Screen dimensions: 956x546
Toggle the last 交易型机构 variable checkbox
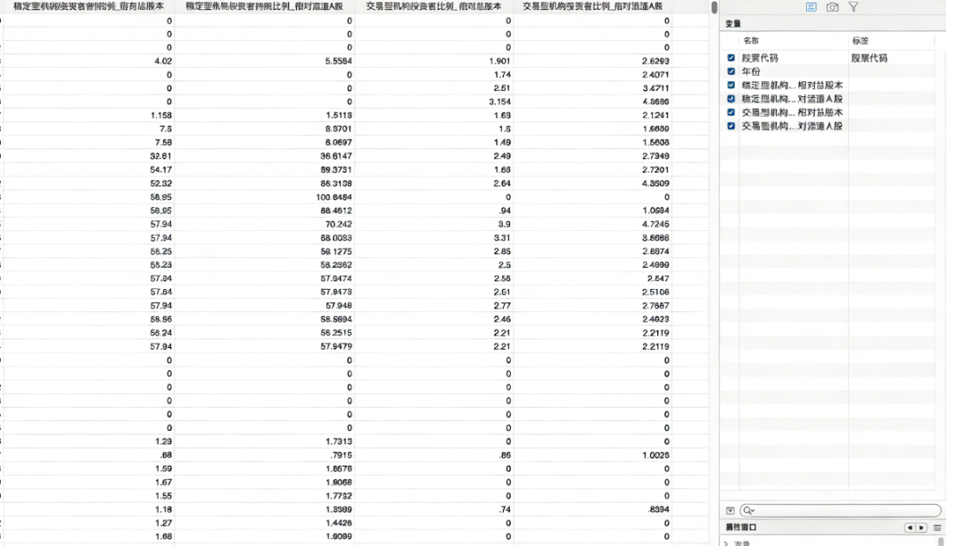731,127
